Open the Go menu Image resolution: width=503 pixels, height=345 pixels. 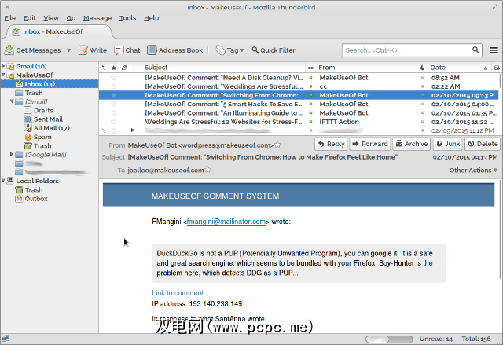pyautogui.click(x=71, y=18)
